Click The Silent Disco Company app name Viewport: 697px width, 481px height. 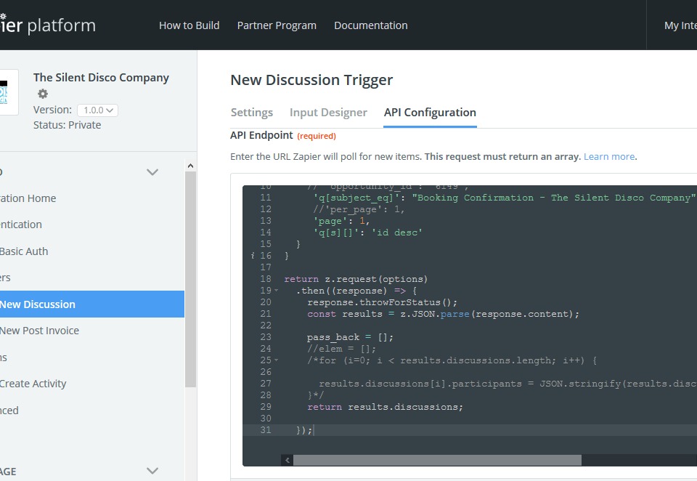tap(101, 78)
